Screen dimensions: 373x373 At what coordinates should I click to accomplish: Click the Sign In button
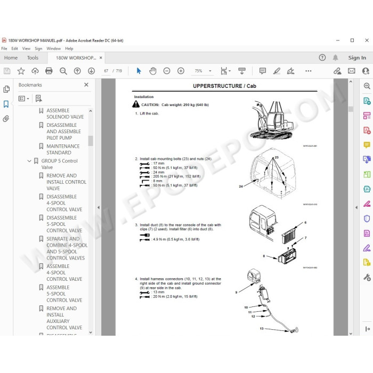point(357,58)
